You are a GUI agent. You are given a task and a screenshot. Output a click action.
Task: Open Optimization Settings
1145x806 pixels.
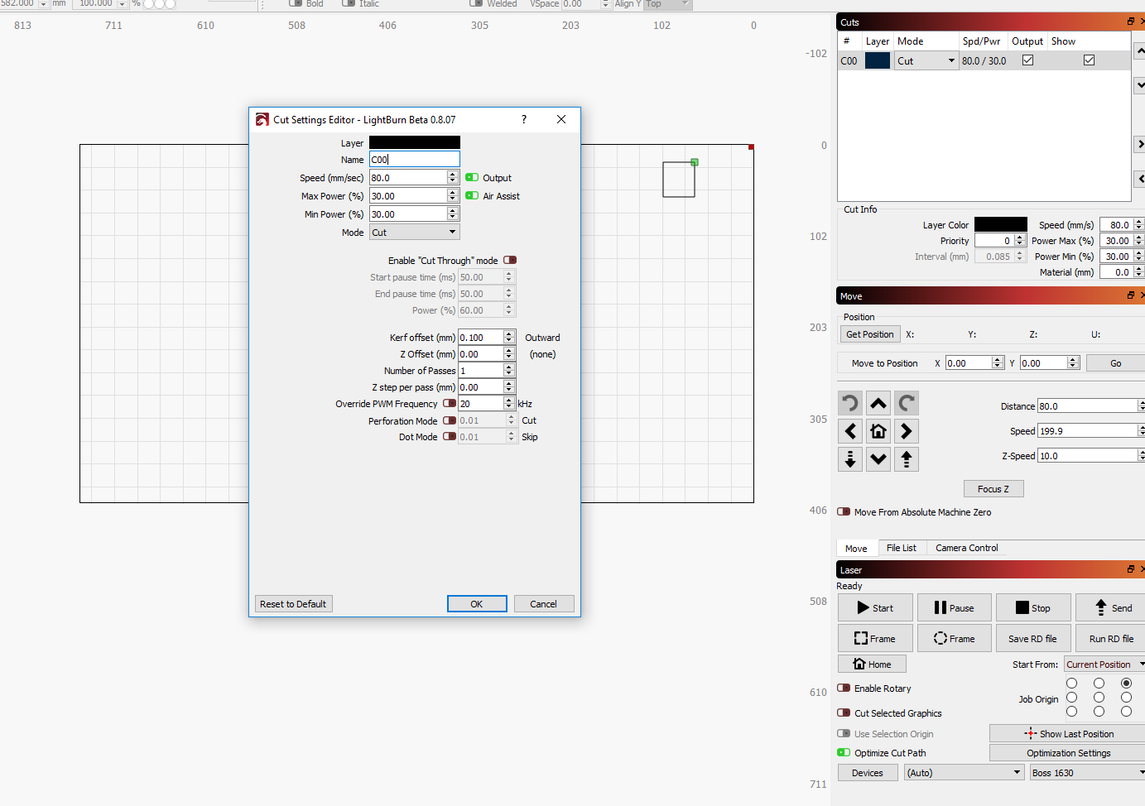click(x=1068, y=753)
